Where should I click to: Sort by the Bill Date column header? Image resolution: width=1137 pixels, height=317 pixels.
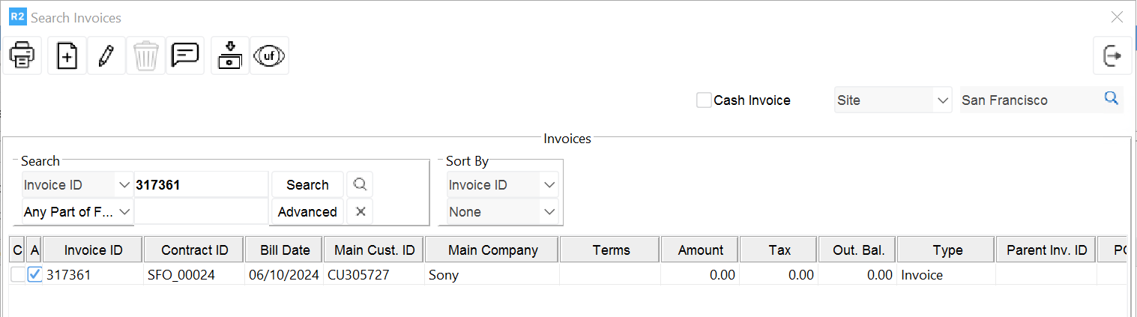(x=285, y=250)
